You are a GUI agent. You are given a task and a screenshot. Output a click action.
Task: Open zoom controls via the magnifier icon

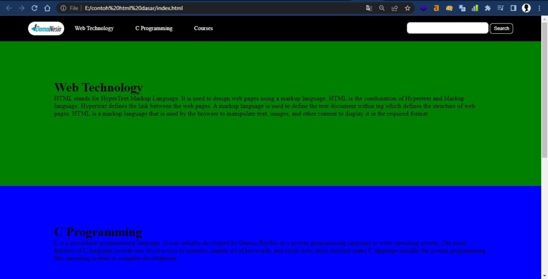pos(382,8)
